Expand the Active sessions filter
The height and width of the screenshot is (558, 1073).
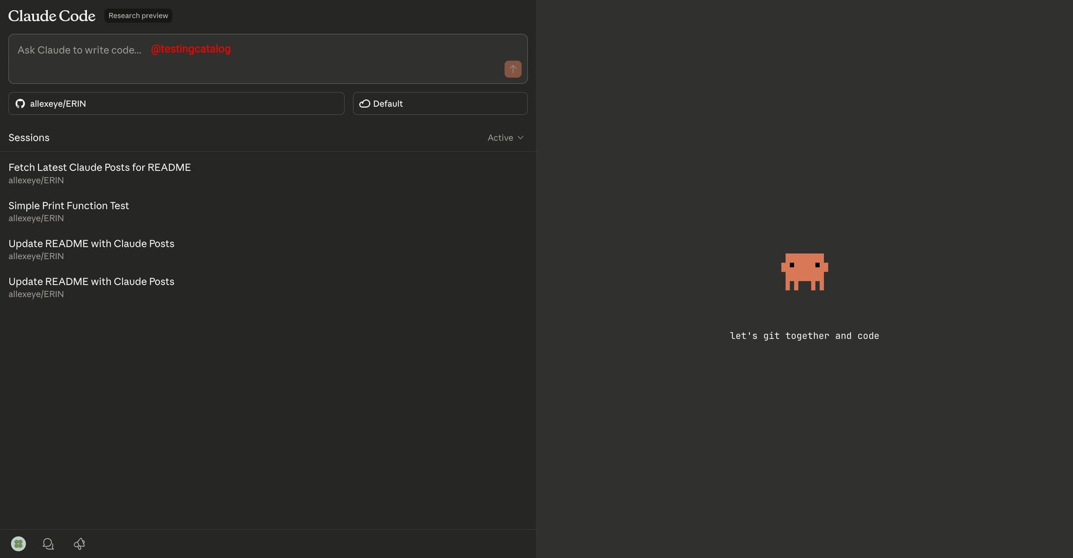[505, 138]
